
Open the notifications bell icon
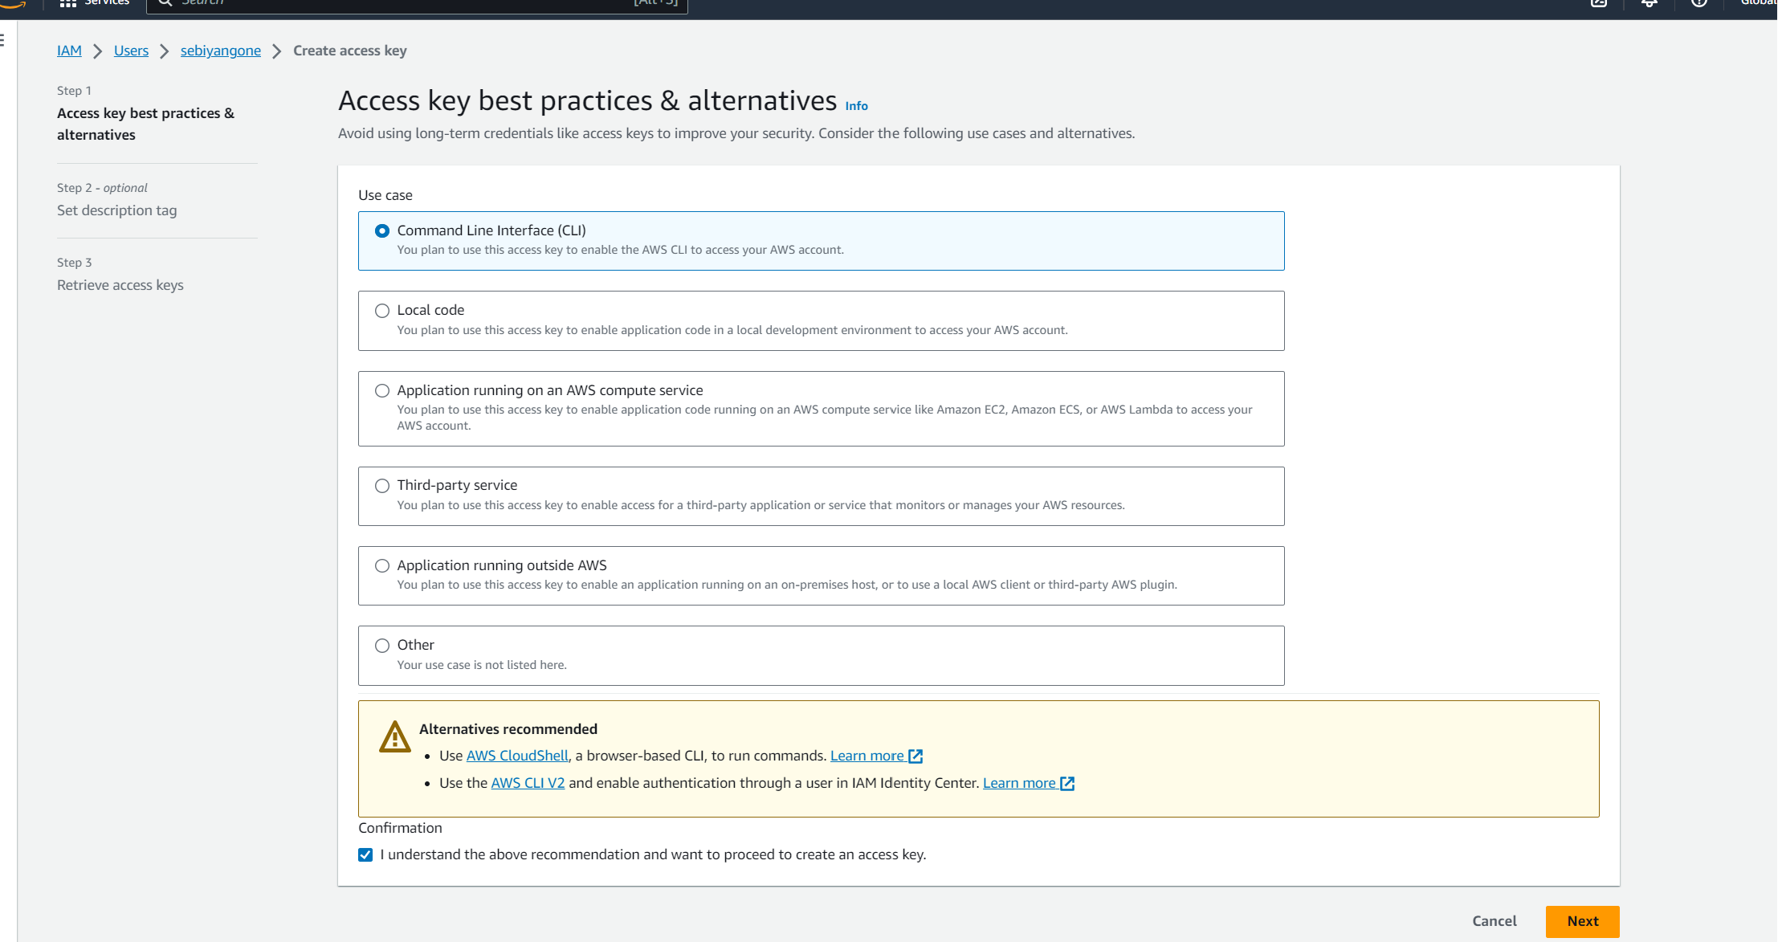[x=1649, y=3]
